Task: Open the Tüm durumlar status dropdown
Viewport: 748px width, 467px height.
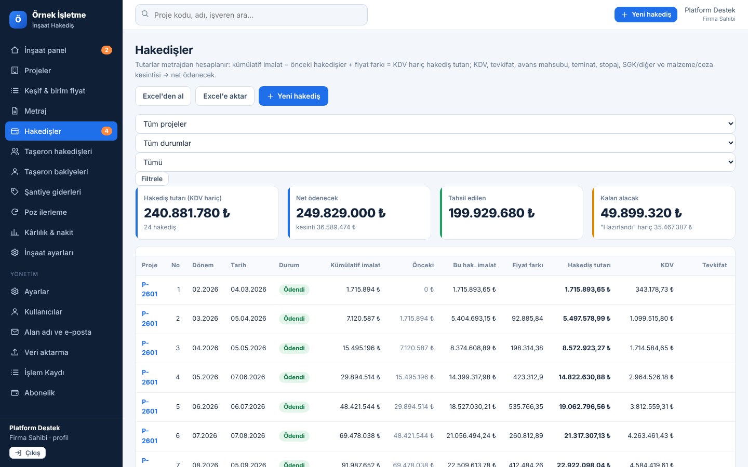Action: point(435,143)
